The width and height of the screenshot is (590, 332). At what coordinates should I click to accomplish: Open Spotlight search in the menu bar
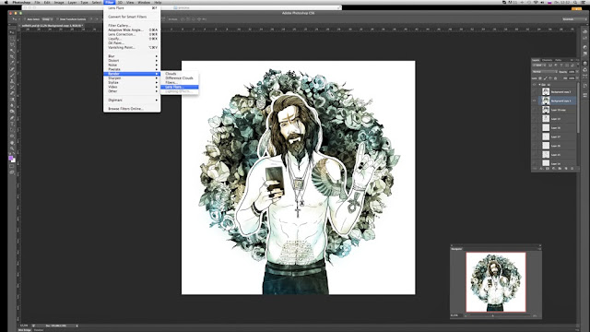(x=575, y=2)
